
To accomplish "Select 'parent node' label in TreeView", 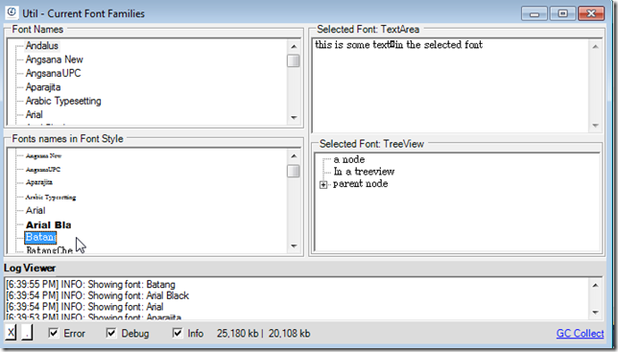I will point(360,184).
